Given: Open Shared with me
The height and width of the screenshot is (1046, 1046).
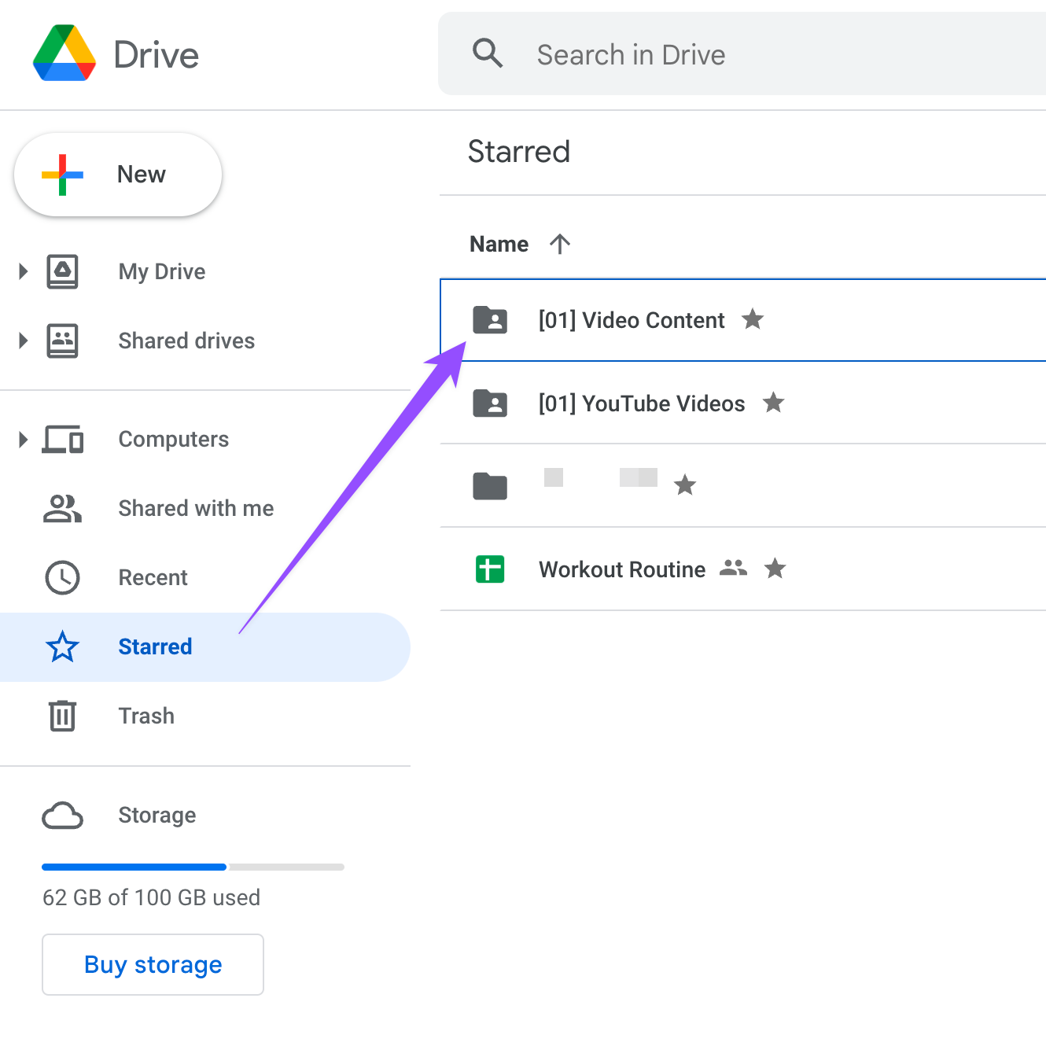Looking at the screenshot, I should (195, 508).
